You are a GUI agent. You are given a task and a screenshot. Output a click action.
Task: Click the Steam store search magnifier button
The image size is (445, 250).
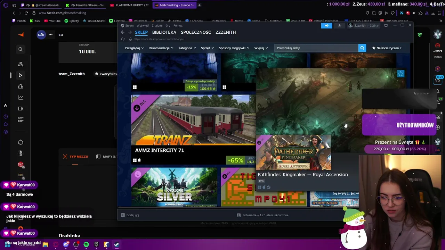click(x=362, y=48)
